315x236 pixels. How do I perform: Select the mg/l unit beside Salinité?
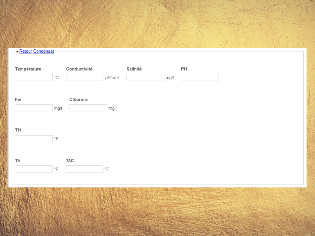(x=169, y=78)
